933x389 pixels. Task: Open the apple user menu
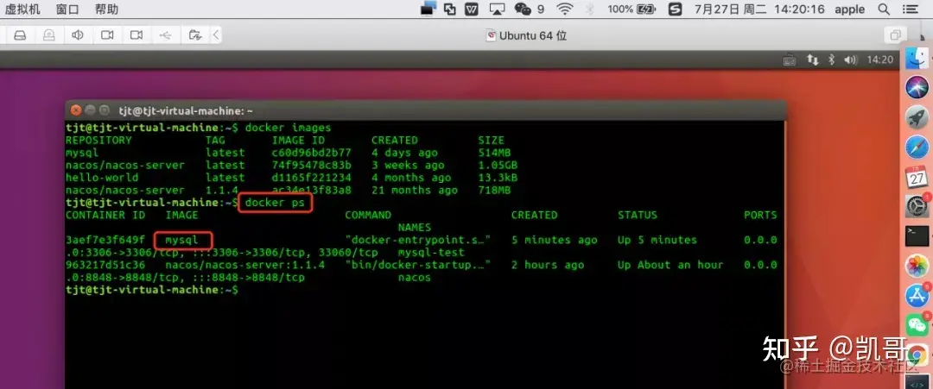pos(849,9)
